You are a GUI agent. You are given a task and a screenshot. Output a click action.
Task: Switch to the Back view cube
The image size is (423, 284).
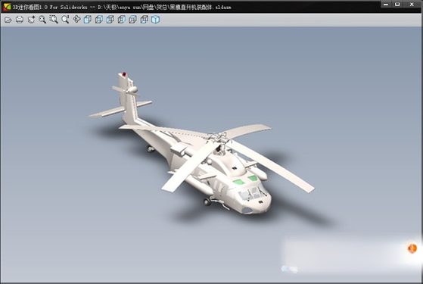[x=99, y=20]
